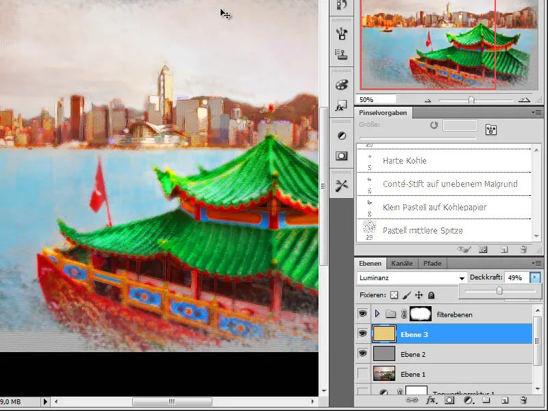This screenshot has height=411, width=548.
Task: Reset brush size with circular arrow
Action: [434, 125]
